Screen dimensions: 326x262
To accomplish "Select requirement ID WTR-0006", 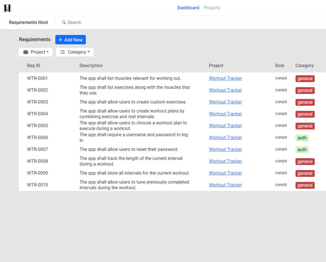I will tap(38, 137).
